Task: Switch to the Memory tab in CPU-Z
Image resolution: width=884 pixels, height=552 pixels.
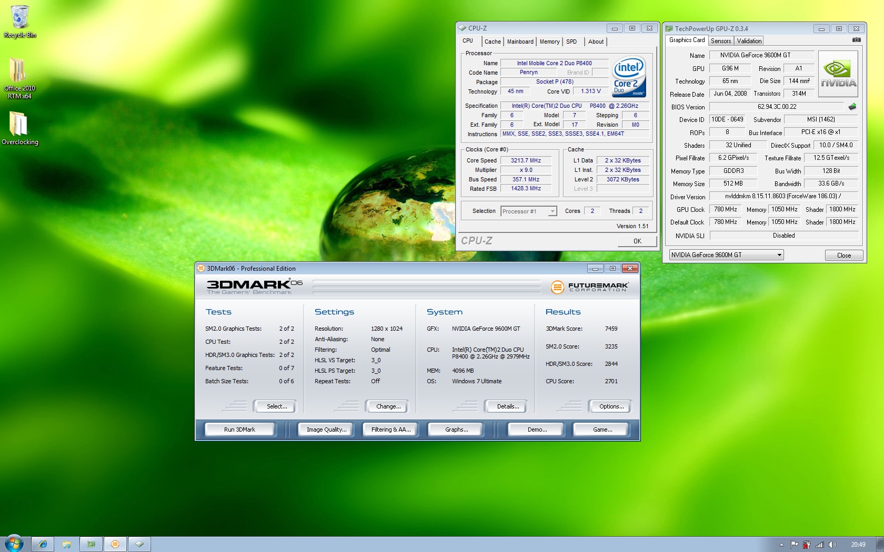Action: pyautogui.click(x=549, y=42)
